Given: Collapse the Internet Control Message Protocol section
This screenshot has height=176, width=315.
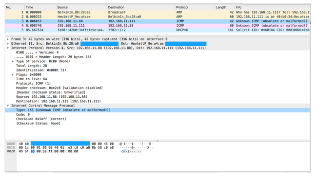Looking at the screenshot, I should tap(8, 106).
